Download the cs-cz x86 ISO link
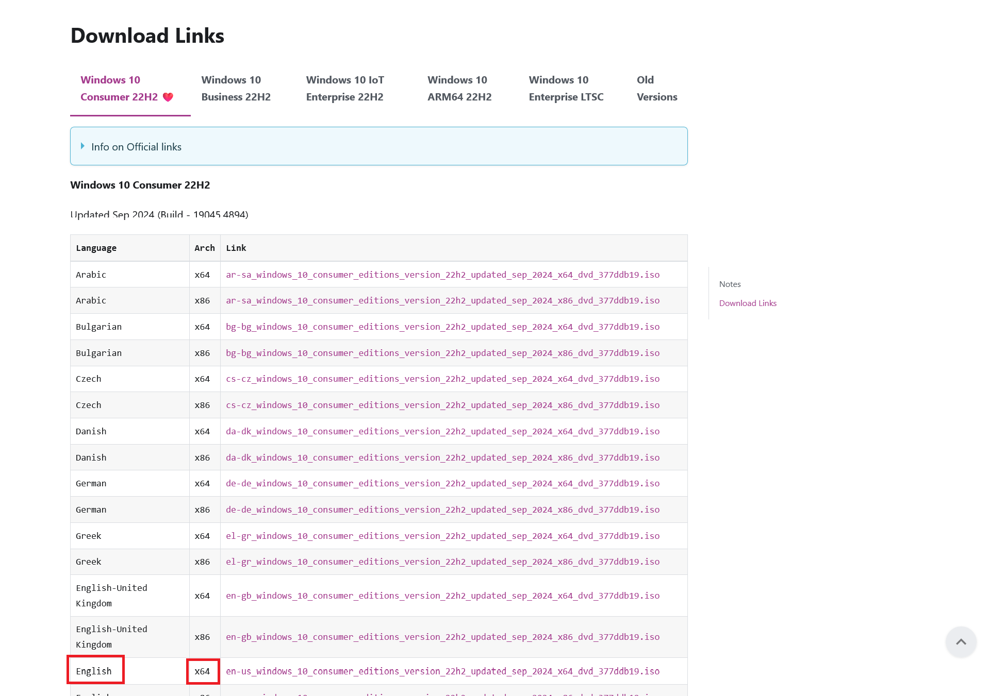This screenshot has height=696, width=990. coord(442,405)
